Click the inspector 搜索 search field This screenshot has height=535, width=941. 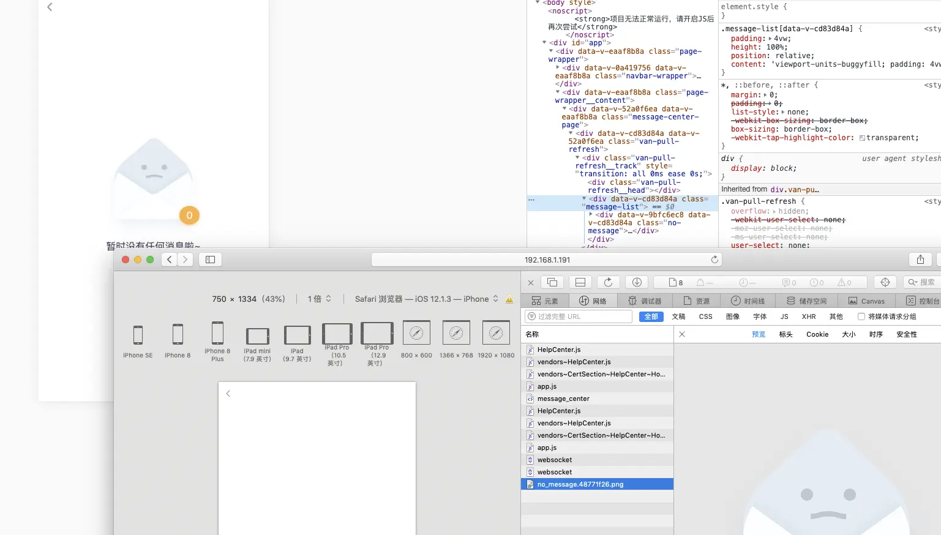922,282
